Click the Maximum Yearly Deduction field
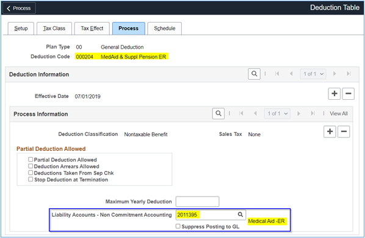Image resolution: width=365 pixels, height=238 pixels. click(x=197, y=201)
